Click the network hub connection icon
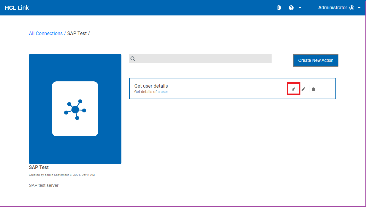Image resolution: width=366 pixels, height=207 pixels. [x=75, y=109]
